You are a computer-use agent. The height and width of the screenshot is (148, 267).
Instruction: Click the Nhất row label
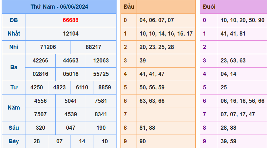[14, 34]
